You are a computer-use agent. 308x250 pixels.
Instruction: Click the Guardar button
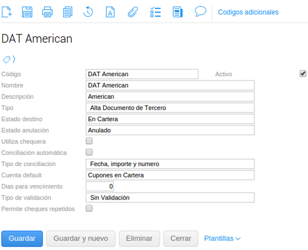[x=22, y=239]
